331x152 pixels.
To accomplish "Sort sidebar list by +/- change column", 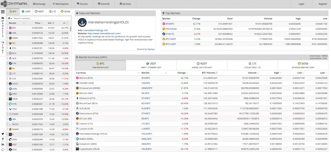I will [x=64, y=23].
